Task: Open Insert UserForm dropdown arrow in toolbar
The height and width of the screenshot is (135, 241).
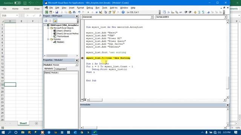Action: [53, 12]
